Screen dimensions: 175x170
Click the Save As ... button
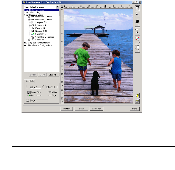[53, 75]
